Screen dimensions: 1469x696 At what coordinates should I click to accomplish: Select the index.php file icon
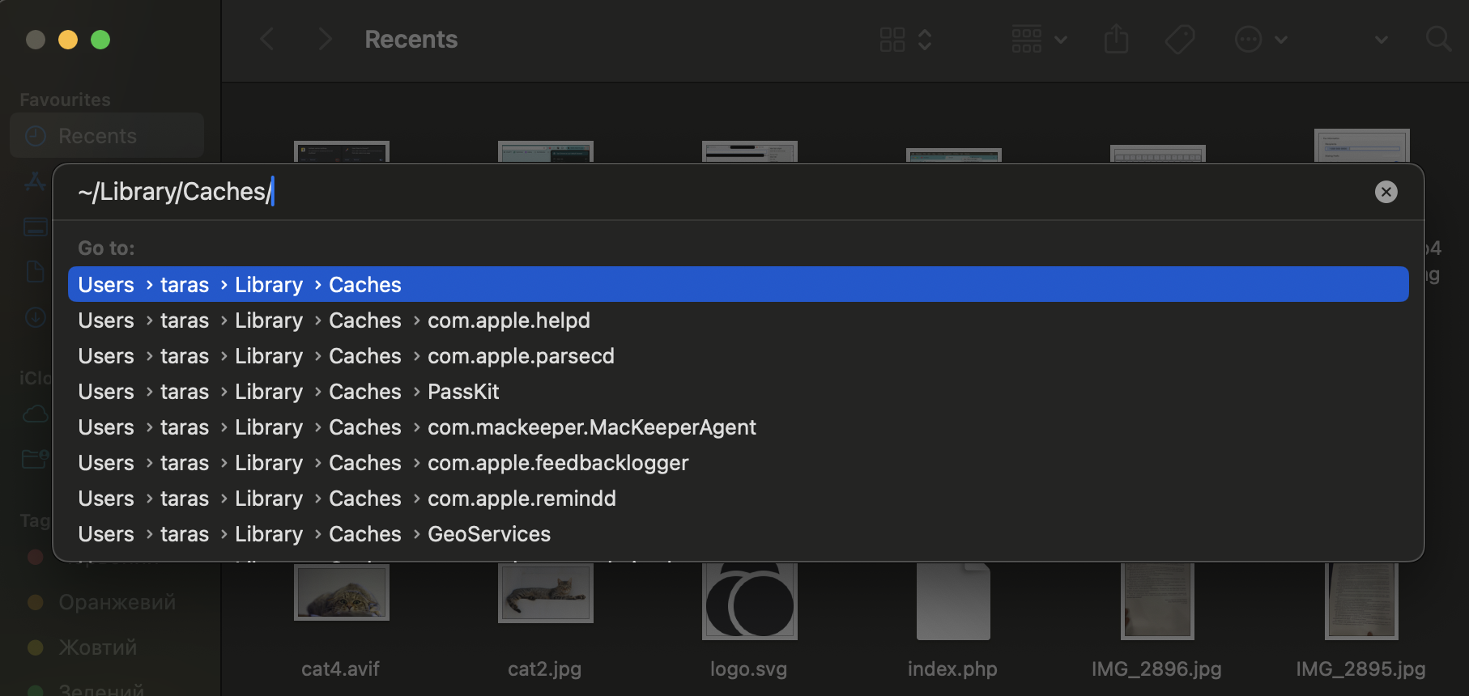tap(953, 601)
